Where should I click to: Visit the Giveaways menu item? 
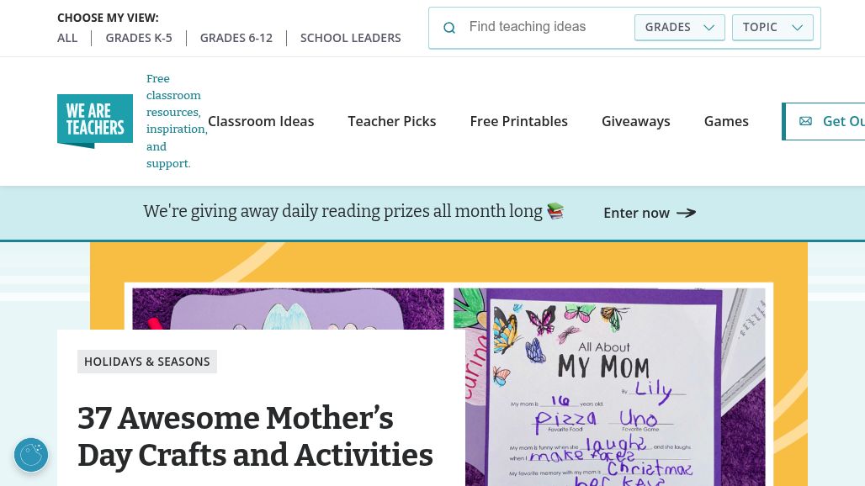(x=636, y=121)
